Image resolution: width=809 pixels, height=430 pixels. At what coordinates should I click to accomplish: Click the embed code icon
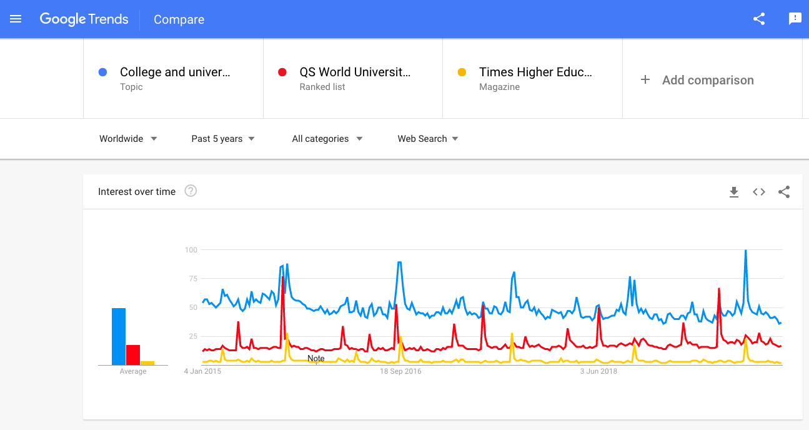coord(759,192)
